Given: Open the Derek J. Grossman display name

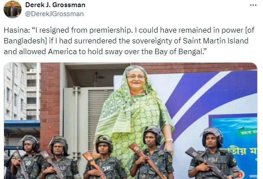Looking at the screenshot, I should [x=55, y=5].
